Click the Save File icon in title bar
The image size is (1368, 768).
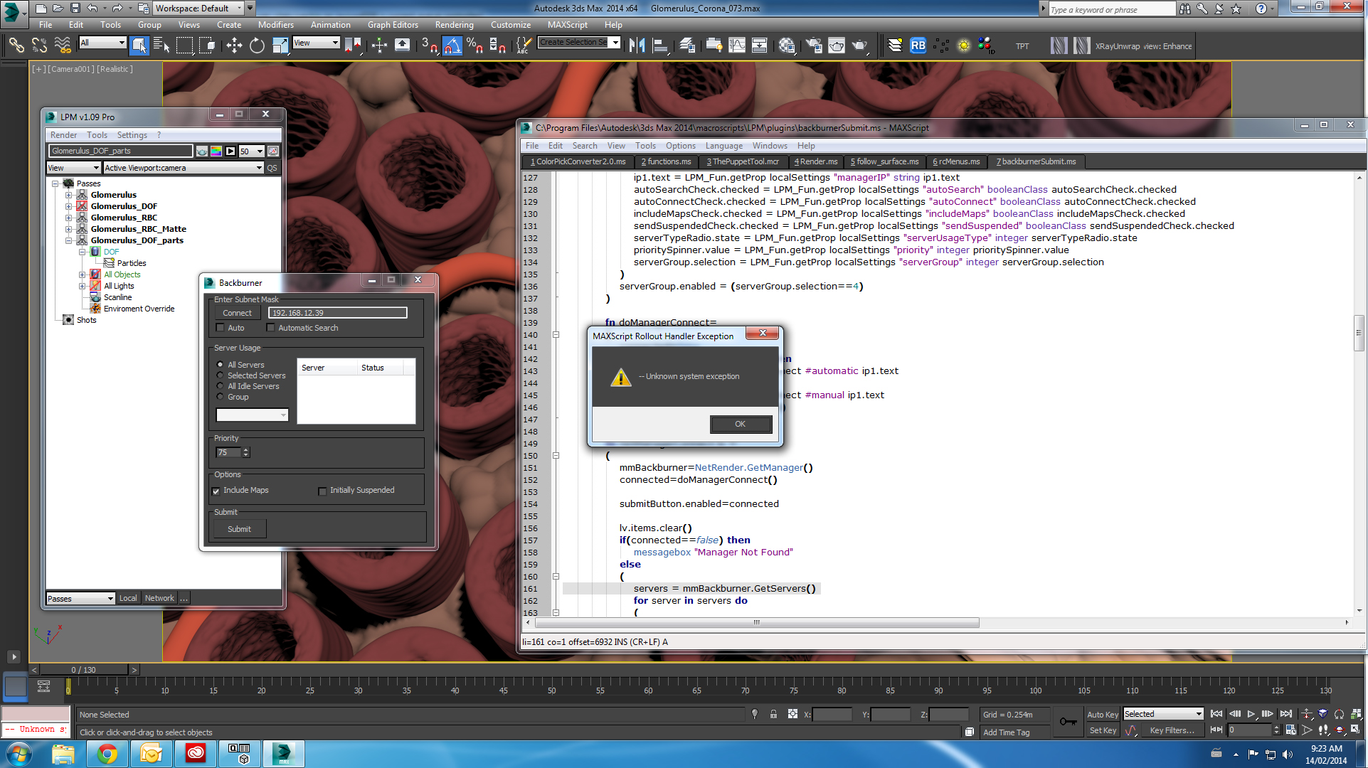point(75,8)
